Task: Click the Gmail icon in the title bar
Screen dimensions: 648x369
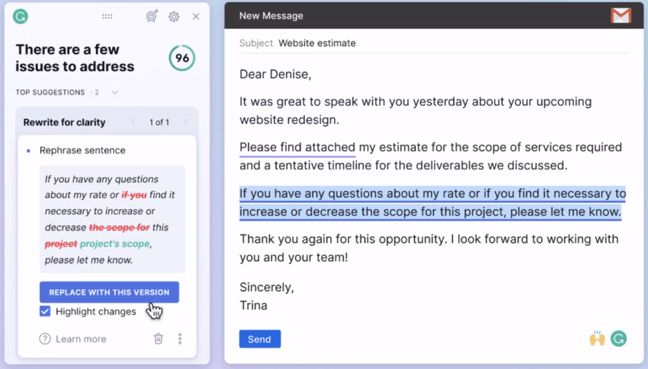Action: coord(621,15)
